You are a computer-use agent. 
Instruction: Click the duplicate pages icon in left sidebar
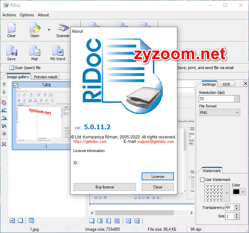(4, 103)
